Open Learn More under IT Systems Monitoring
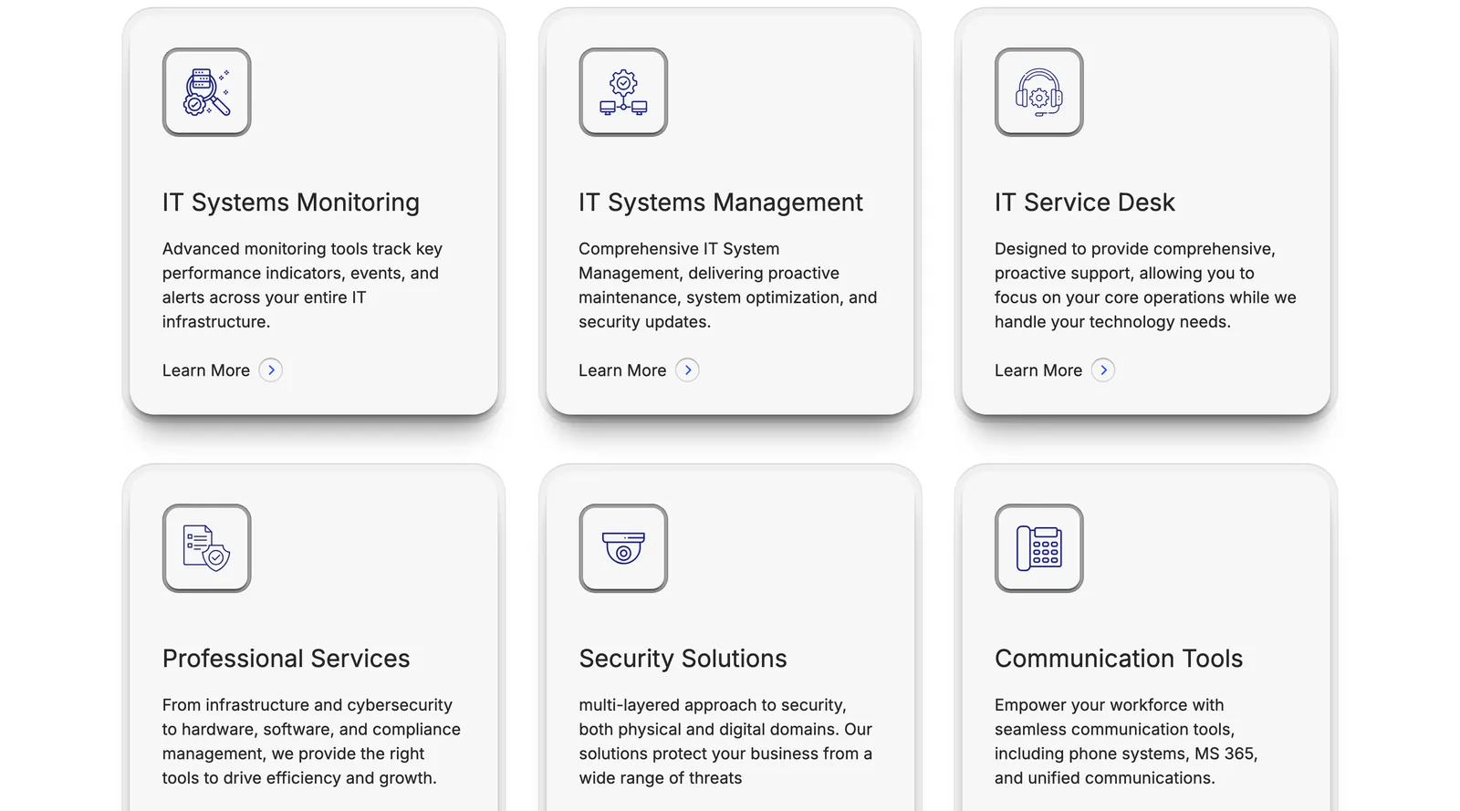1460x811 pixels. point(206,370)
